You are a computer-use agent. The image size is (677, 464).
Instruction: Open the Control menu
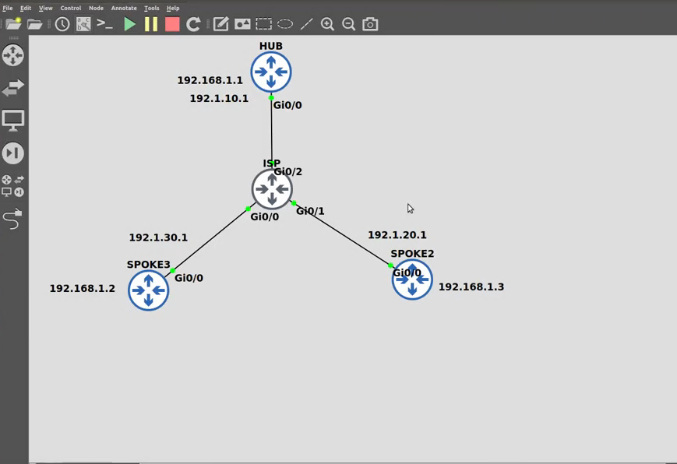point(70,8)
